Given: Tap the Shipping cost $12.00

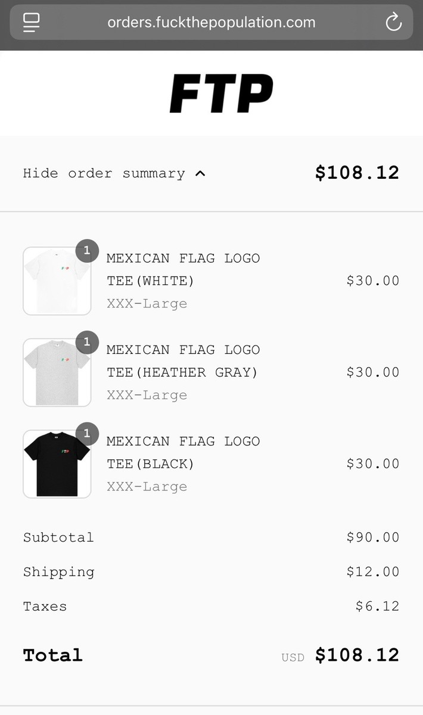Looking at the screenshot, I should click(x=373, y=572).
